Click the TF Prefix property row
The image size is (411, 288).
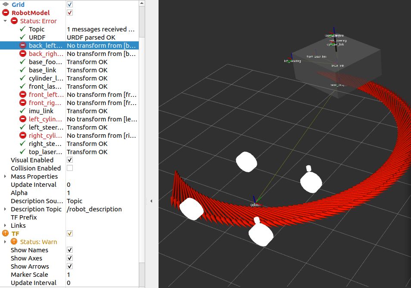pos(69,217)
